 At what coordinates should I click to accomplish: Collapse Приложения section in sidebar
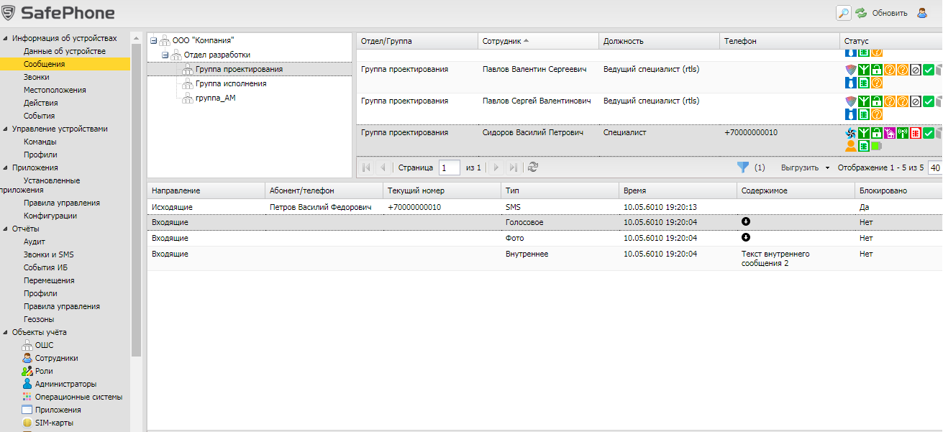(x=6, y=167)
